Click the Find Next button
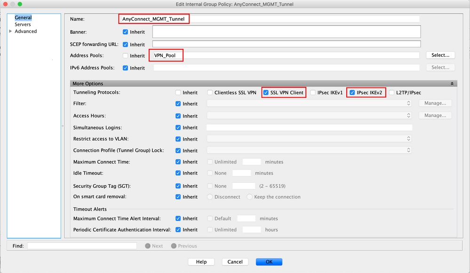Image resolution: width=470 pixels, height=273 pixels. 154,246
